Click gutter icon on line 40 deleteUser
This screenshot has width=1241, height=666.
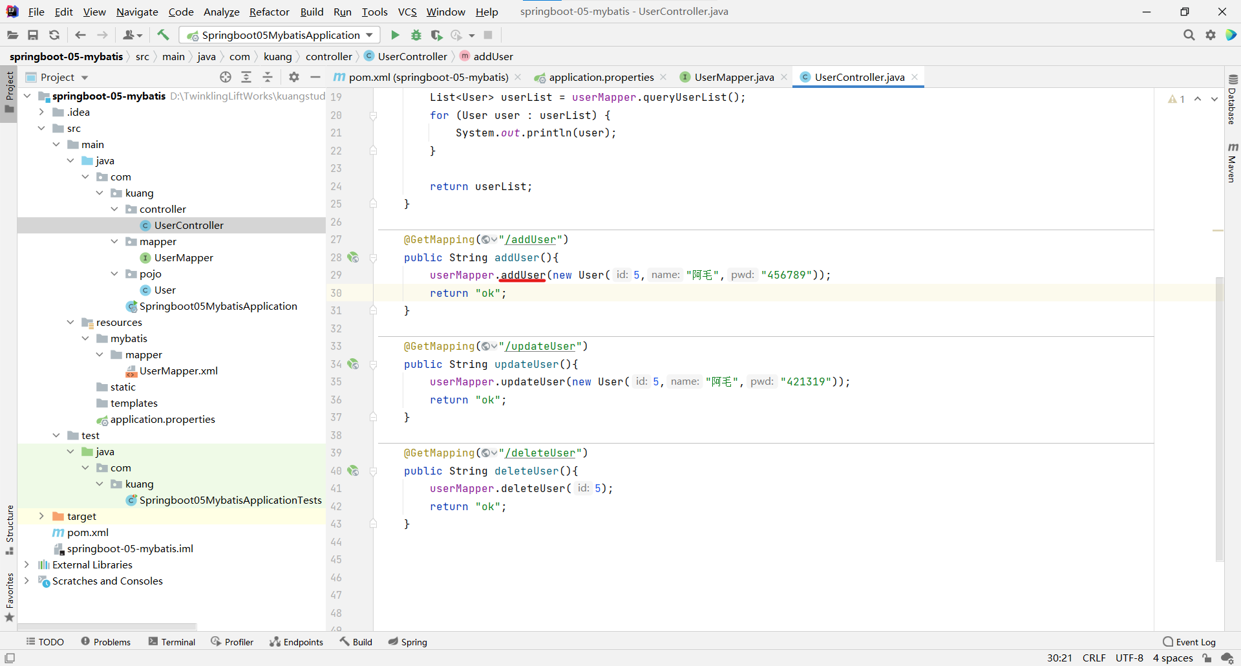click(x=353, y=471)
